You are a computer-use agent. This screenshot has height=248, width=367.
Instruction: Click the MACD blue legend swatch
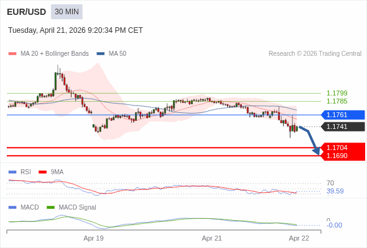click(x=12, y=208)
